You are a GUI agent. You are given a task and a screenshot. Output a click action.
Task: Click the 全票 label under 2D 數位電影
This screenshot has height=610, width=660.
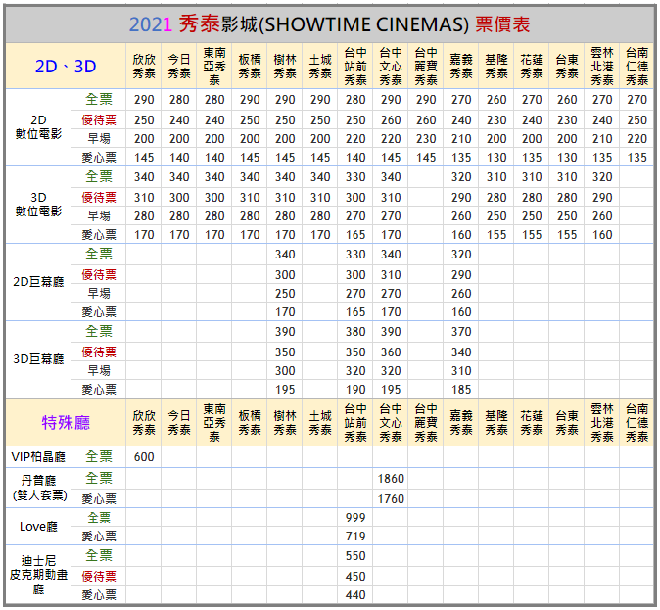tap(99, 99)
